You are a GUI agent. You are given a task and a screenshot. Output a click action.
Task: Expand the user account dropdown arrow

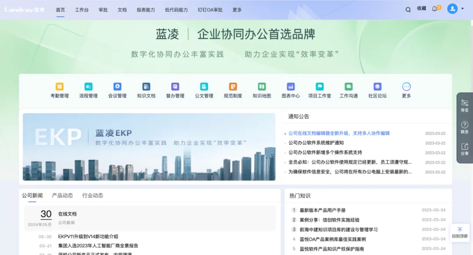[462, 9]
